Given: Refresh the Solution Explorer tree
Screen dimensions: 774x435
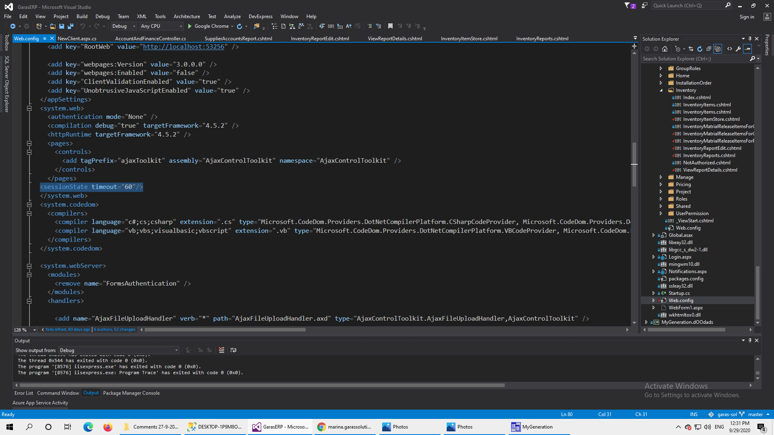Looking at the screenshot, I should [x=700, y=49].
